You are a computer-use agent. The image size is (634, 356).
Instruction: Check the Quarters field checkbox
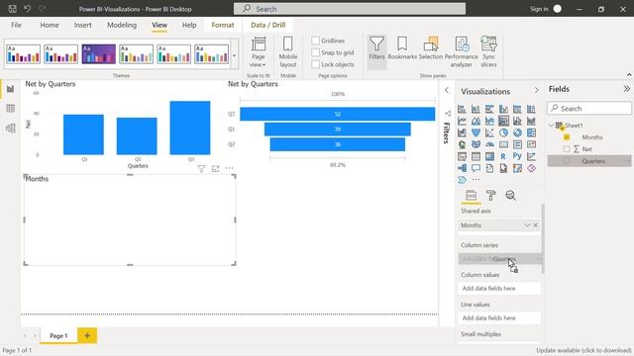(567, 161)
